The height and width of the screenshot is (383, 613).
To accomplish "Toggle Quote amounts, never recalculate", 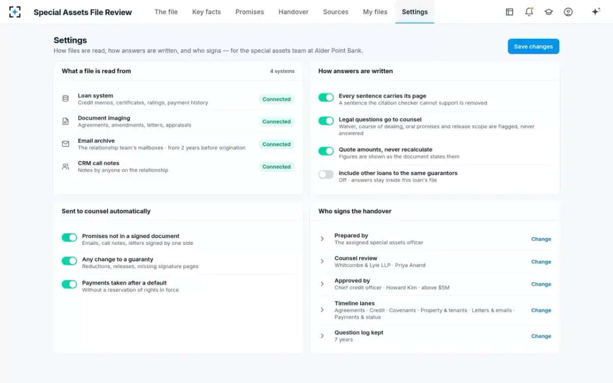I will pos(326,151).
